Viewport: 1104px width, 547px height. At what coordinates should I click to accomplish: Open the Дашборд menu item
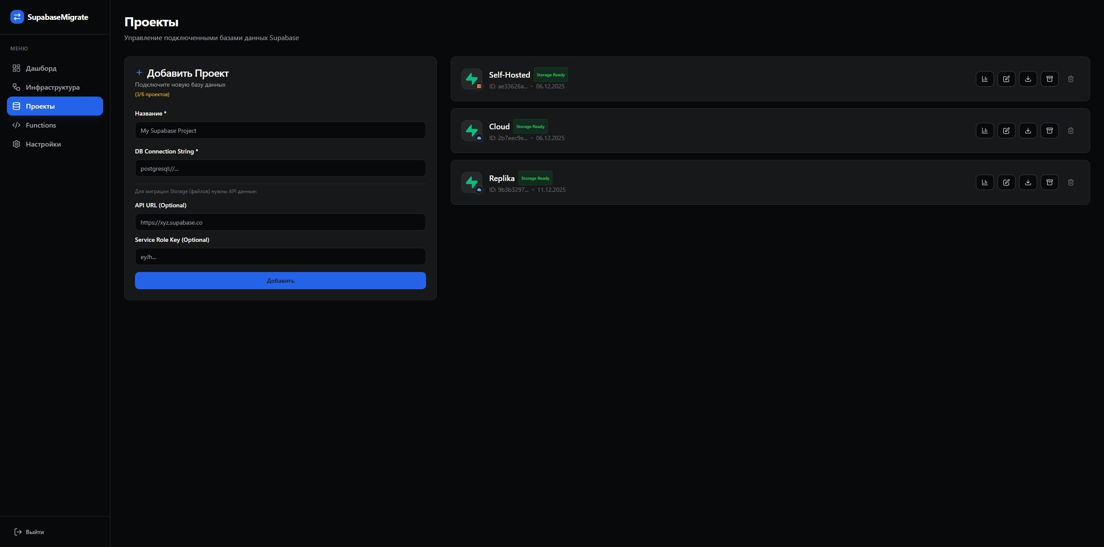tap(41, 68)
